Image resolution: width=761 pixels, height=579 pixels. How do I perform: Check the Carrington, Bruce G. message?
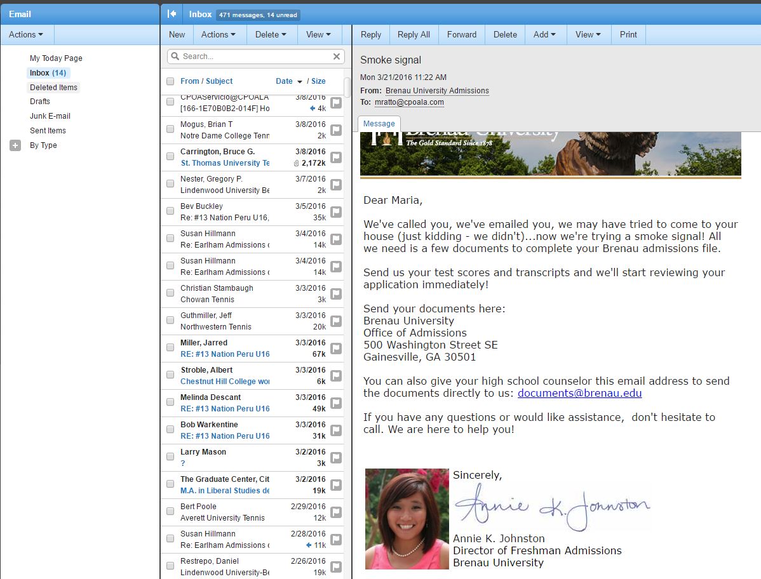pyautogui.click(x=170, y=156)
